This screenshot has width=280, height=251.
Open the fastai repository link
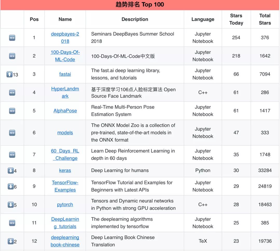[x=65, y=74]
